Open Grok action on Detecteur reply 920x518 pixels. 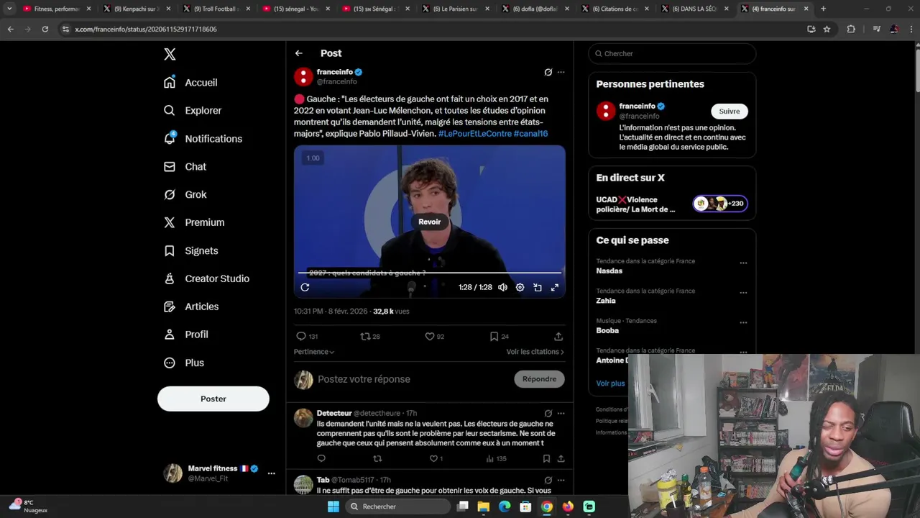(x=548, y=413)
